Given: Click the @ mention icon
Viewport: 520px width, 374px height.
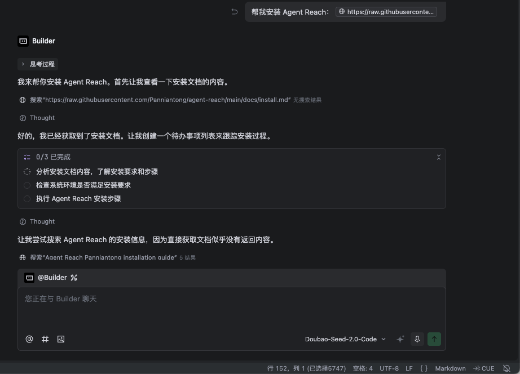Looking at the screenshot, I should 29,339.
